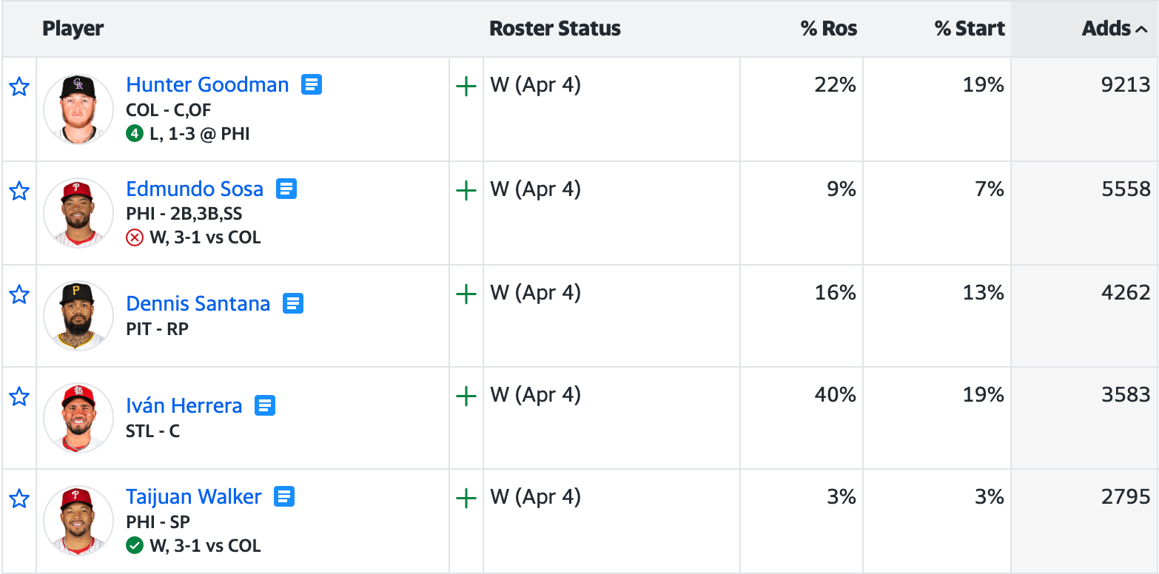This screenshot has width=1159, height=574.
Task: Add Hunter Goodman with green plus
Action: (x=466, y=87)
